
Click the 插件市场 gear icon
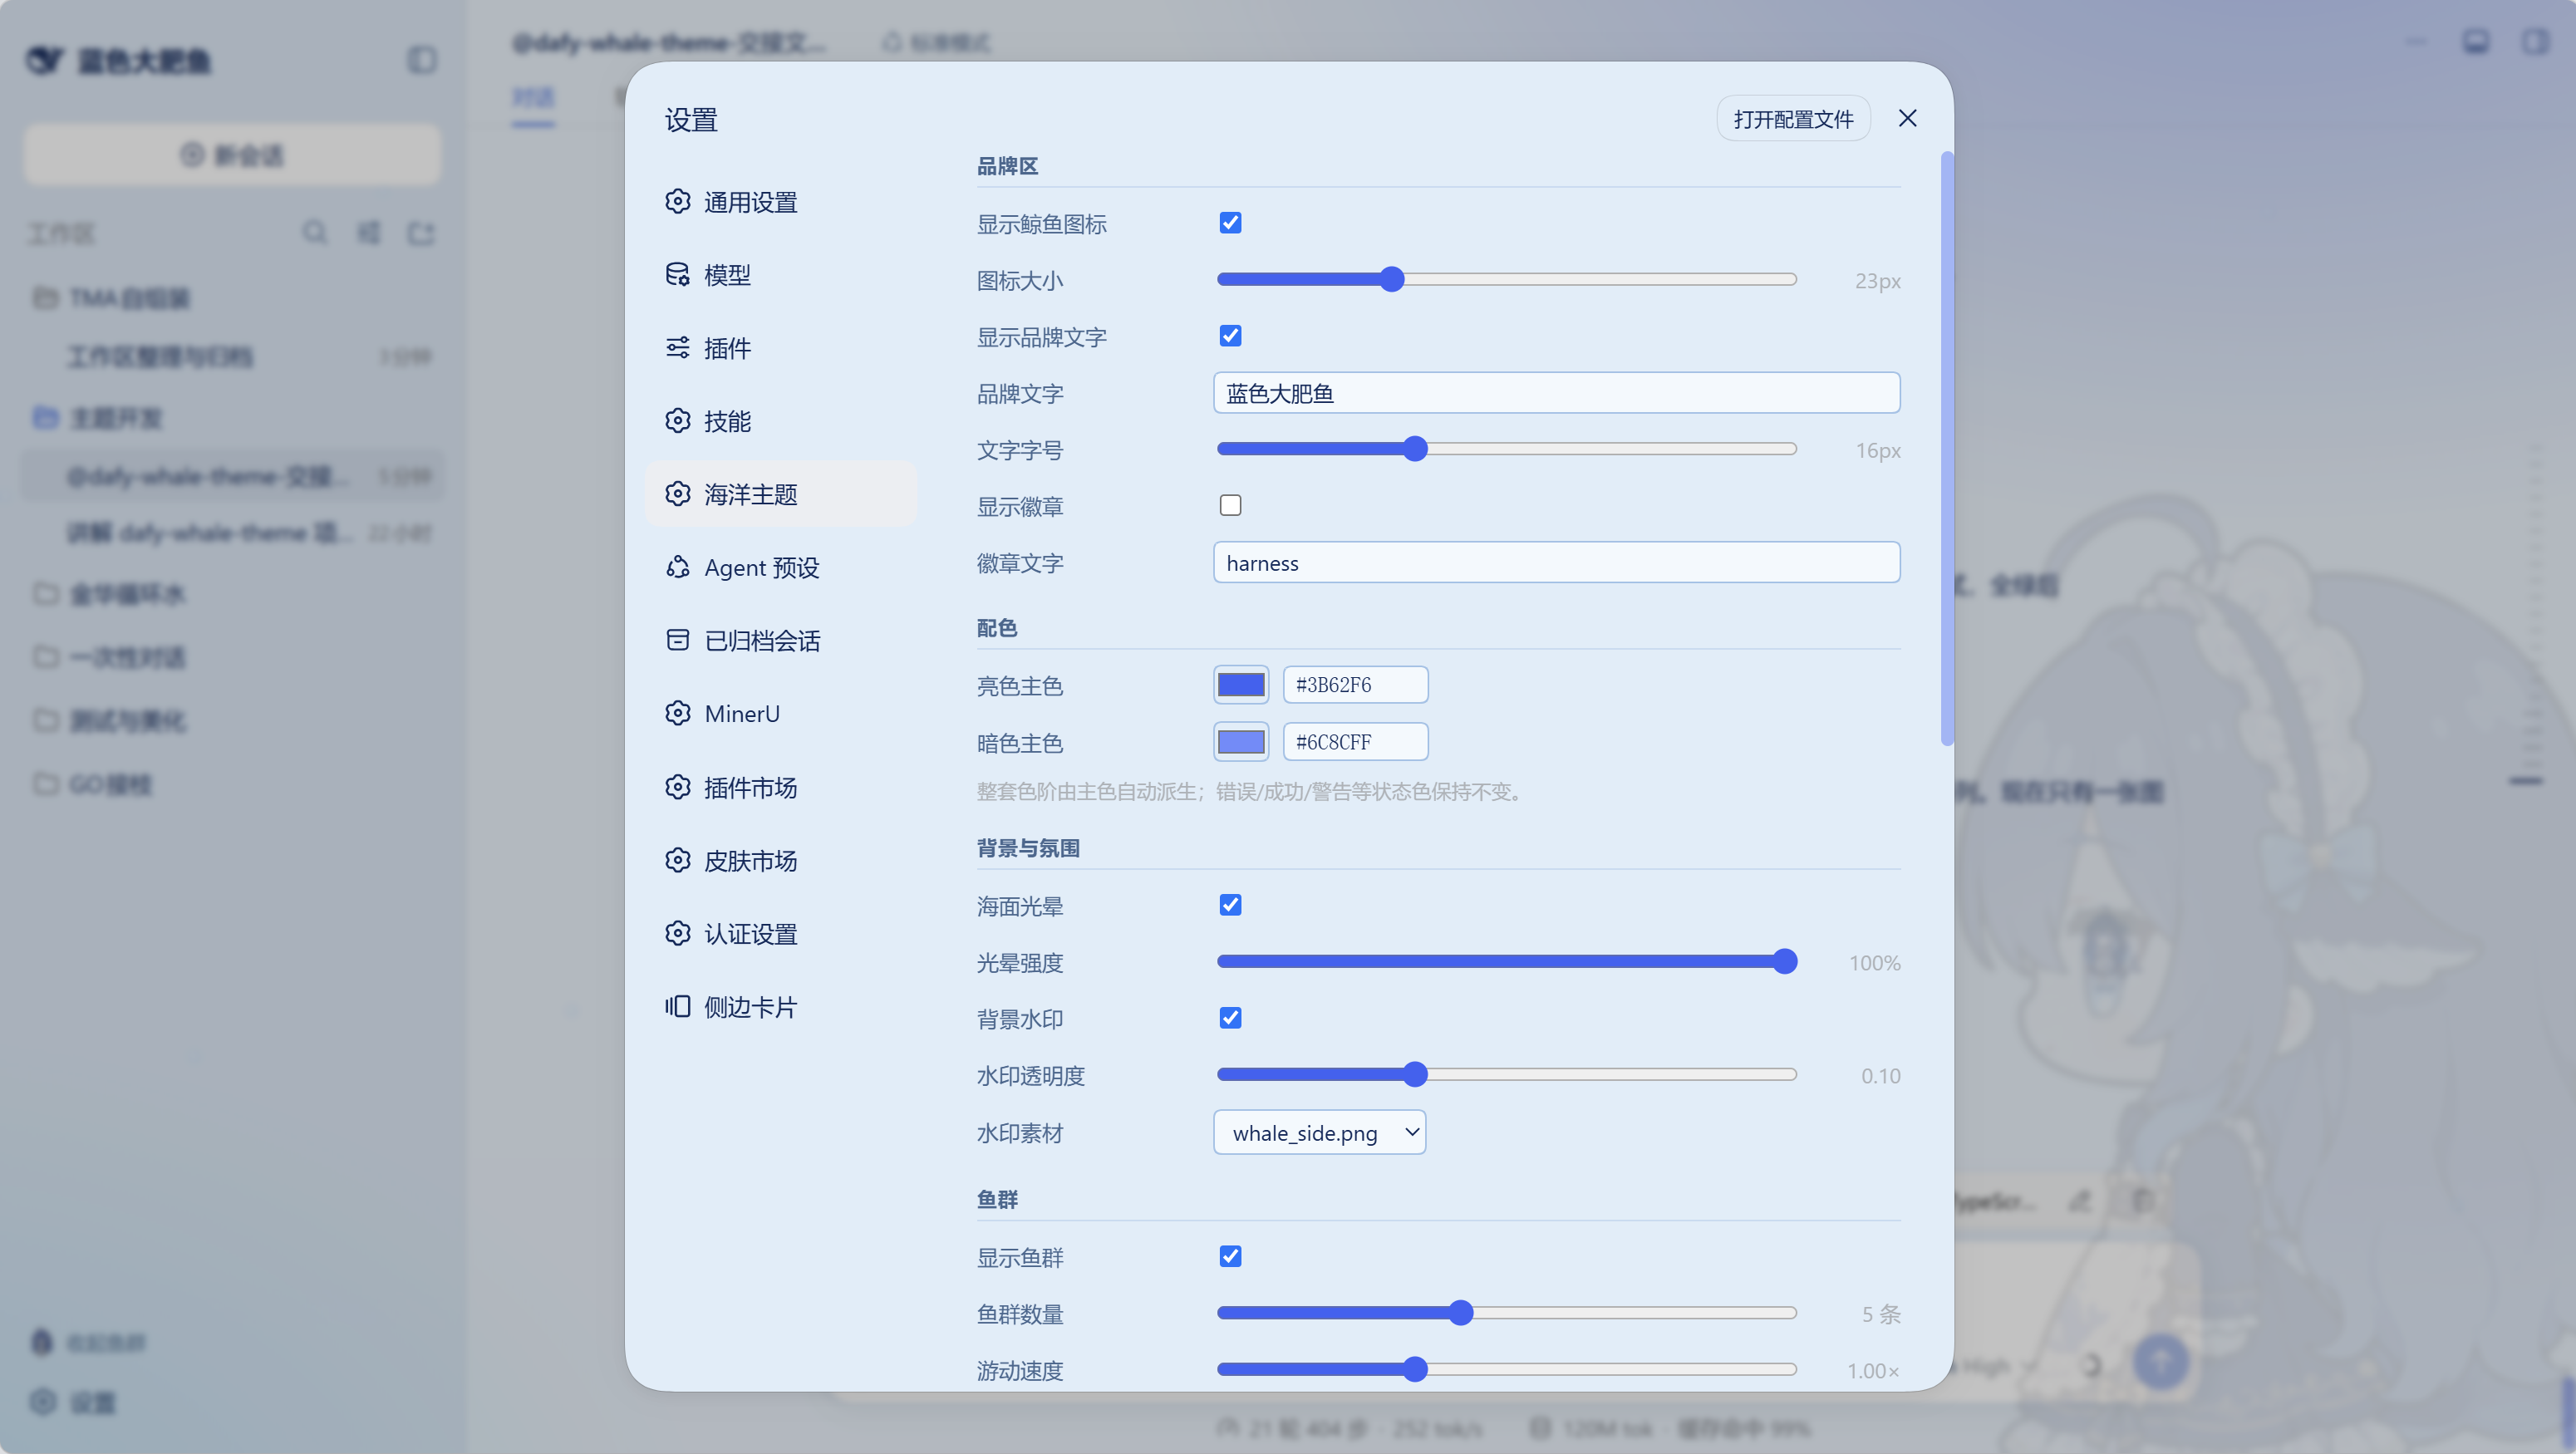coord(677,787)
